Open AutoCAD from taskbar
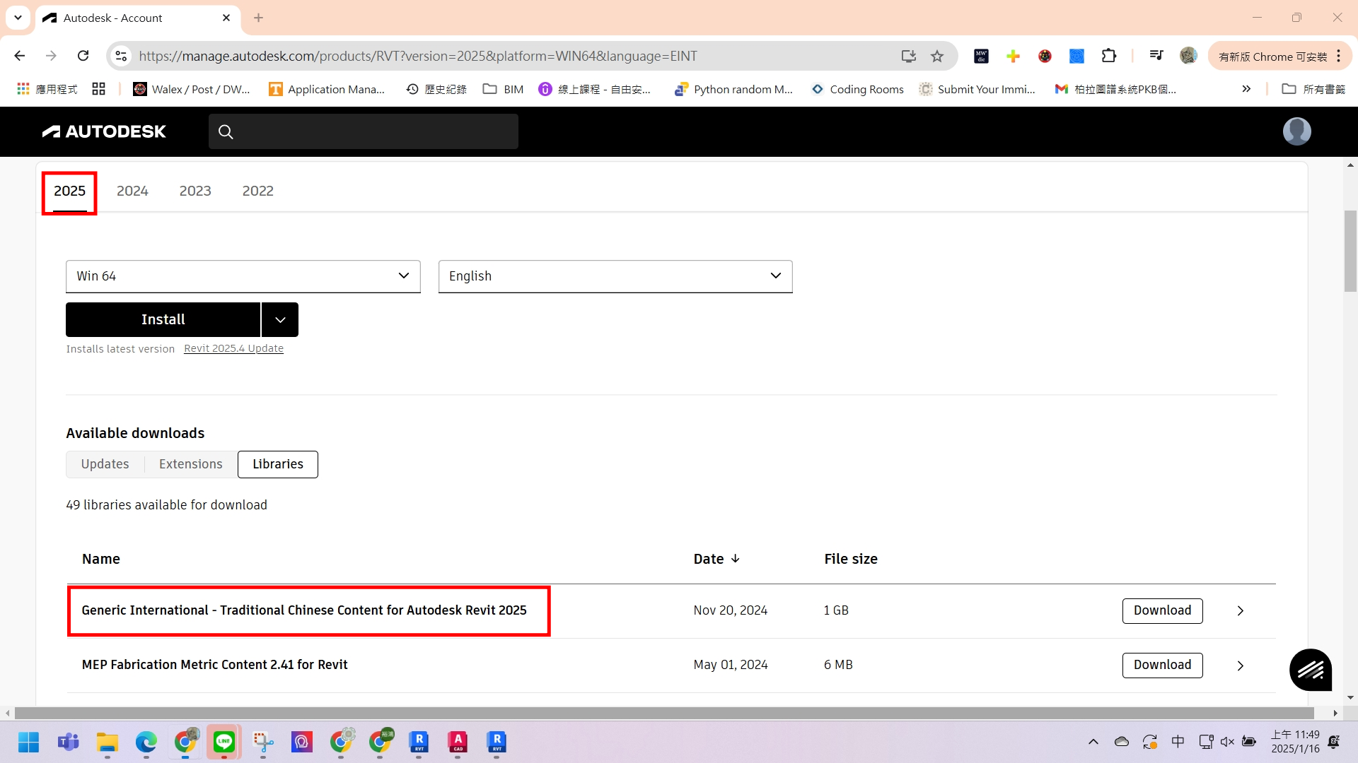 458,742
